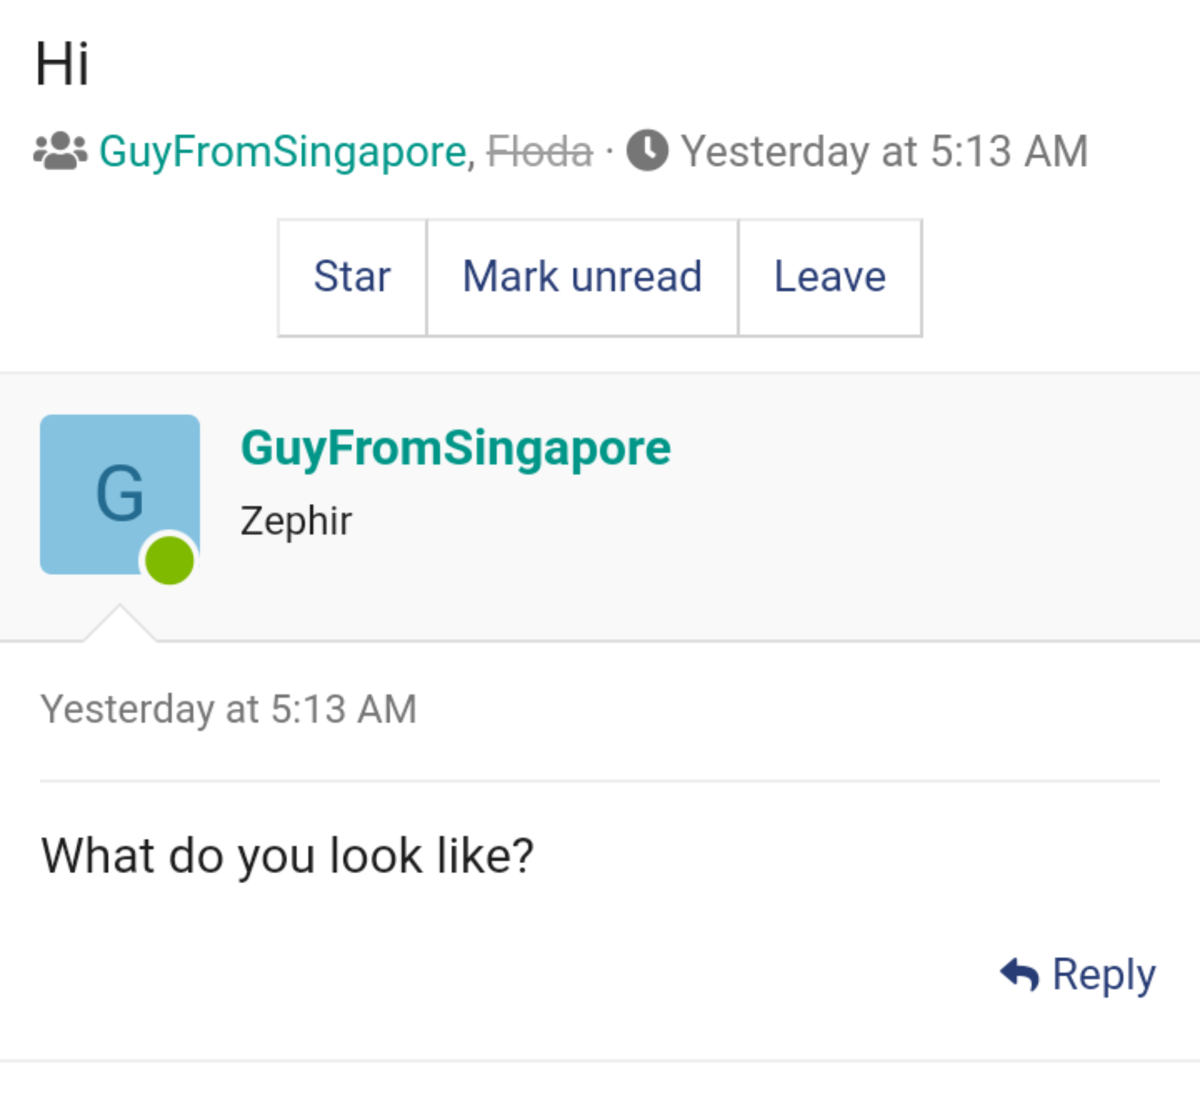The width and height of the screenshot is (1200, 1111).
Task: Click the struck-through Floda participant
Action: pos(540,152)
